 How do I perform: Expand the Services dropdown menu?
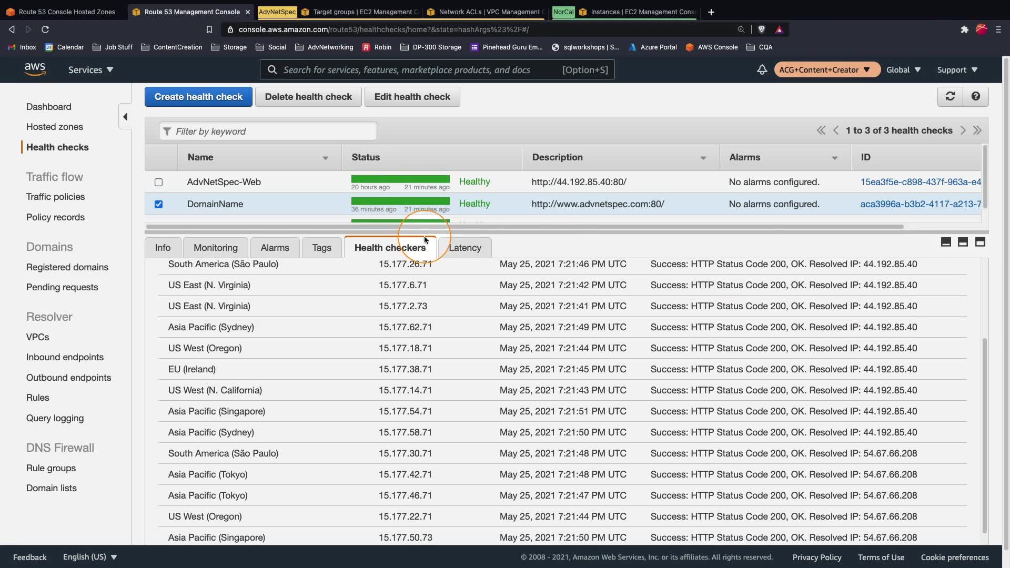[90, 69]
